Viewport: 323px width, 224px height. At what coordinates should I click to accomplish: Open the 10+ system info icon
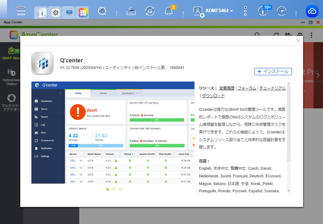coord(263,11)
